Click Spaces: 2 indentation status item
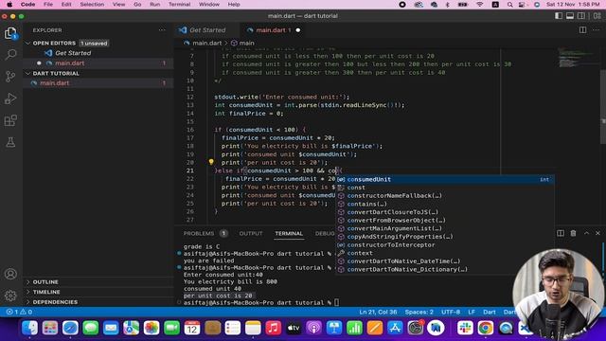Screen dimensions: 606x341 click(419, 312)
